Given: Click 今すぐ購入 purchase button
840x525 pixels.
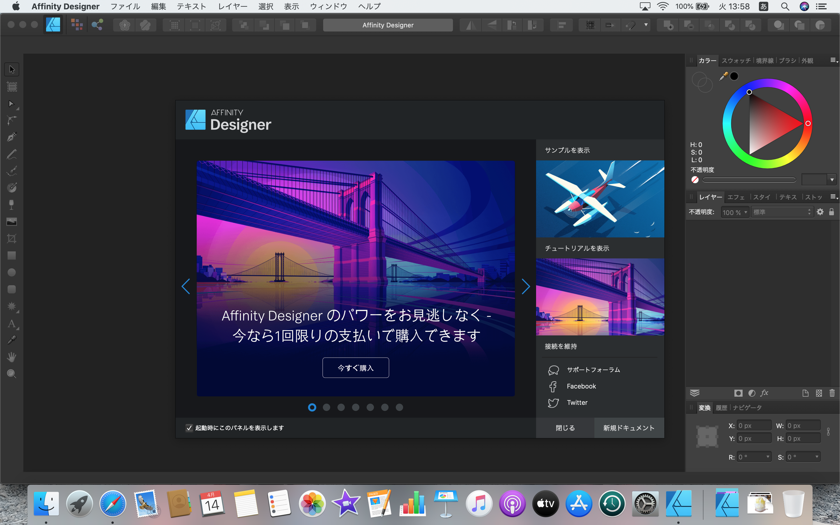Looking at the screenshot, I should (355, 367).
